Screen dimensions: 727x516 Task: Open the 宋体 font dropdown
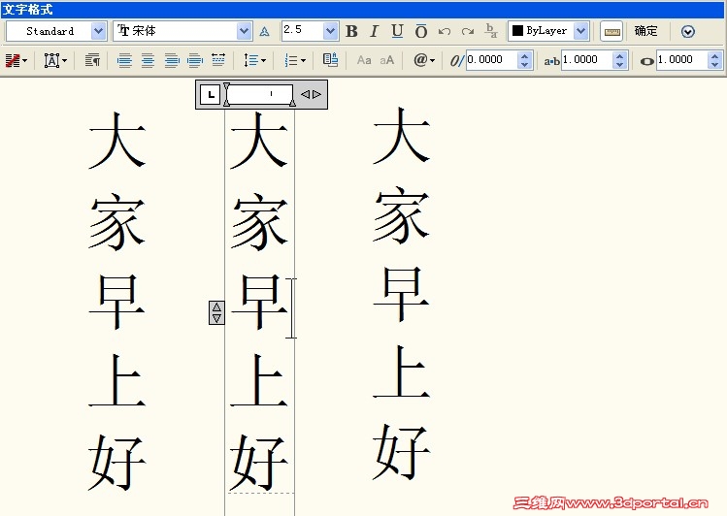coord(244,31)
